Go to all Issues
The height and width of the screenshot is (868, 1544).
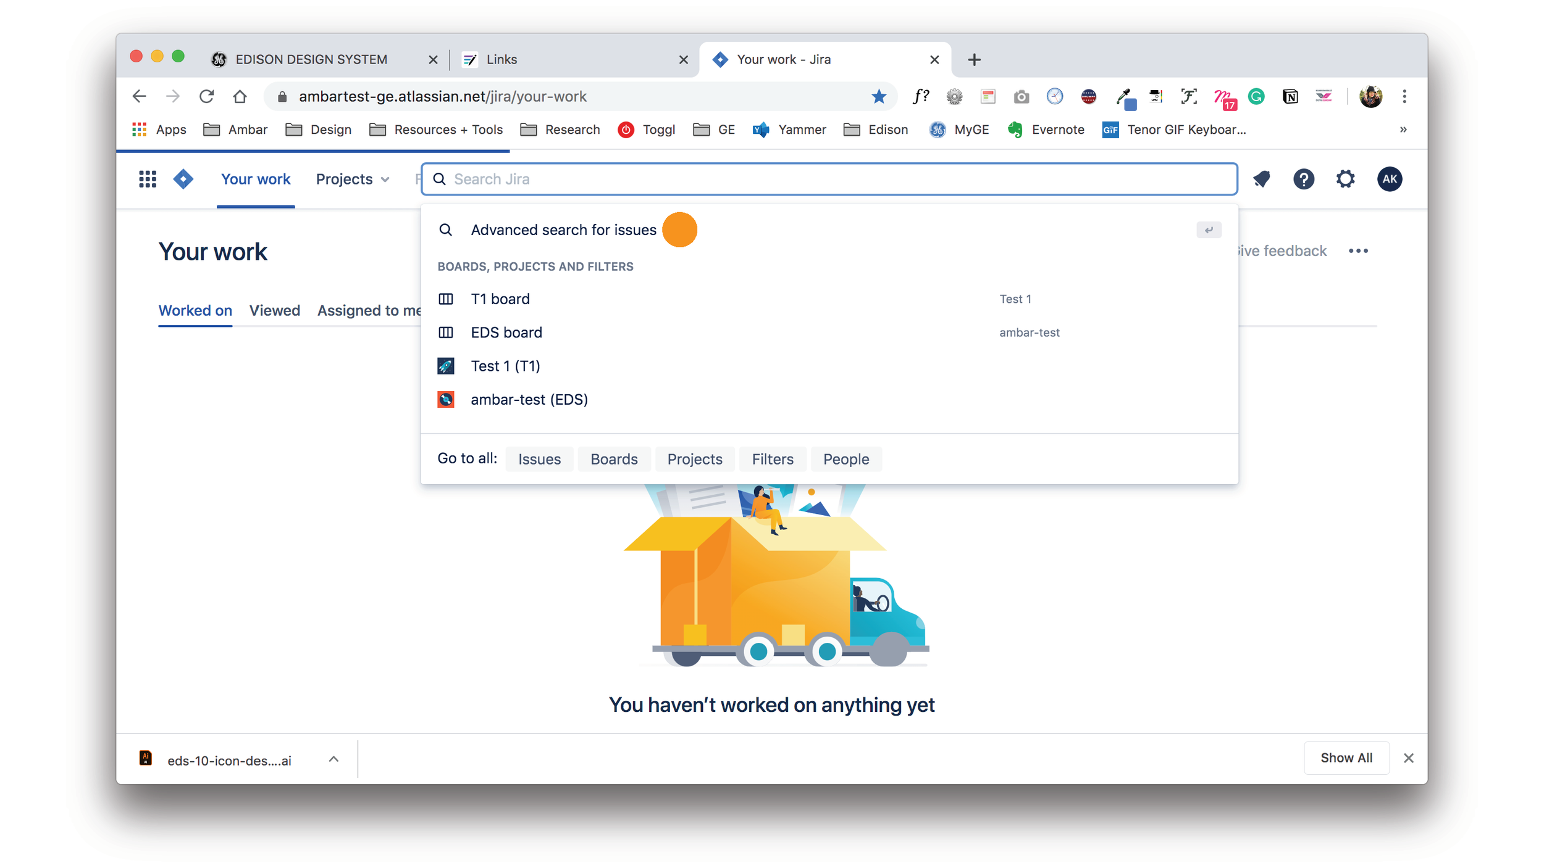(539, 459)
